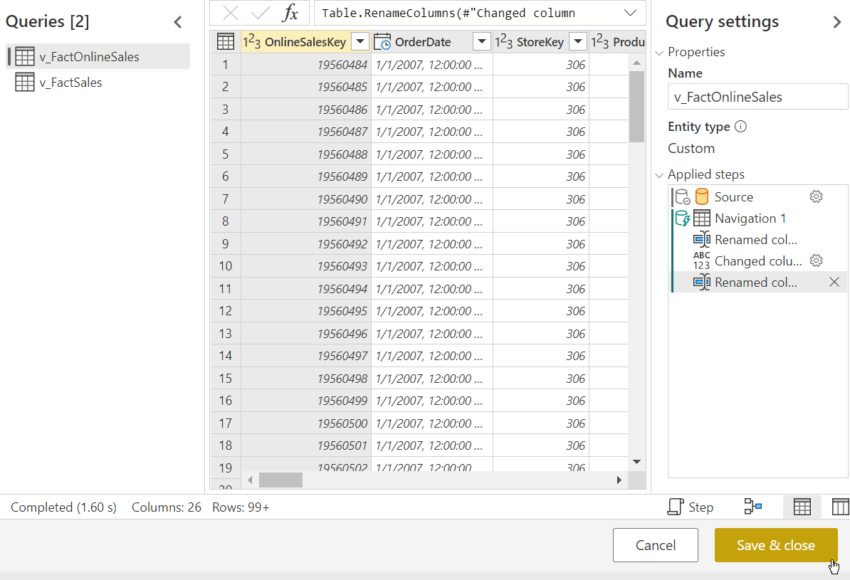Select the StoreKey column header
This screenshot has width=850, height=580.
pyautogui.click(x=540, y=42)
